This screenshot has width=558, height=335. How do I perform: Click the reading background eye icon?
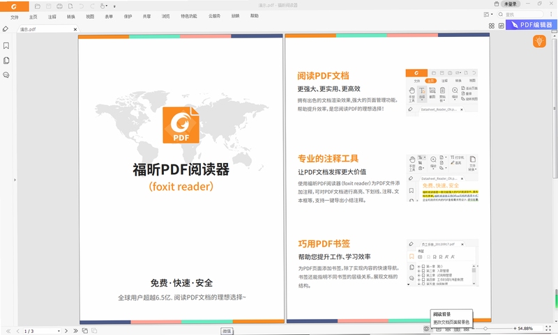(426, 329)
